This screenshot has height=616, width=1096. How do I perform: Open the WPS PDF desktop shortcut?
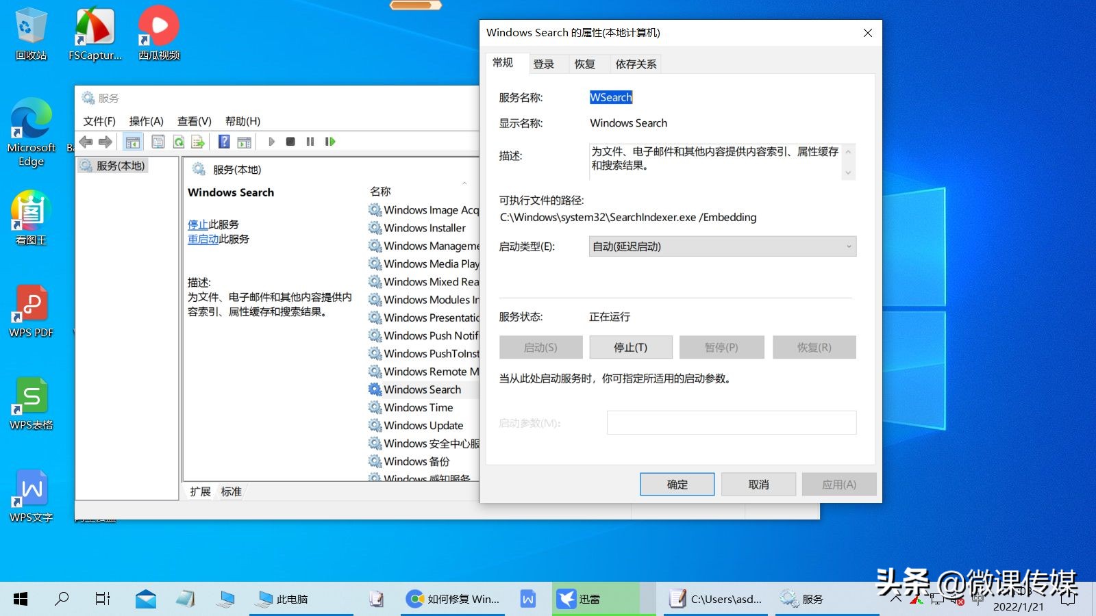coord(32,311)
